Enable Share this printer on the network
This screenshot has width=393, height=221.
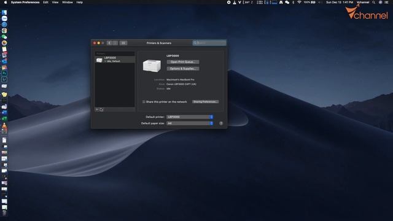pyautogui.click(x=144, y=102)
